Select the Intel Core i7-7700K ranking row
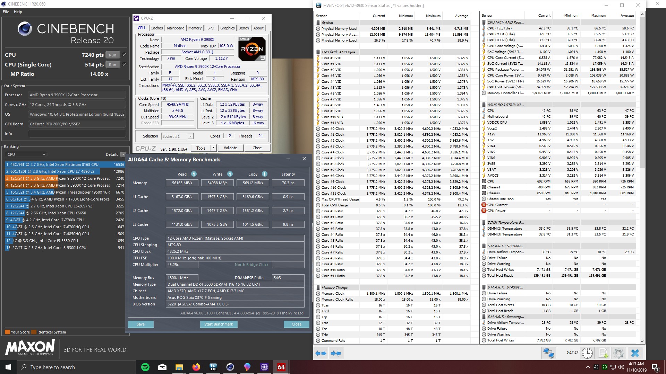This screenshot has width=666, height=374. click(x=65, y=220)
